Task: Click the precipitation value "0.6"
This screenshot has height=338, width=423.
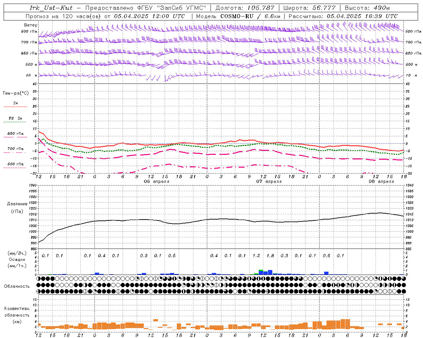Action: pyautogui.click(x=327, y=256)
